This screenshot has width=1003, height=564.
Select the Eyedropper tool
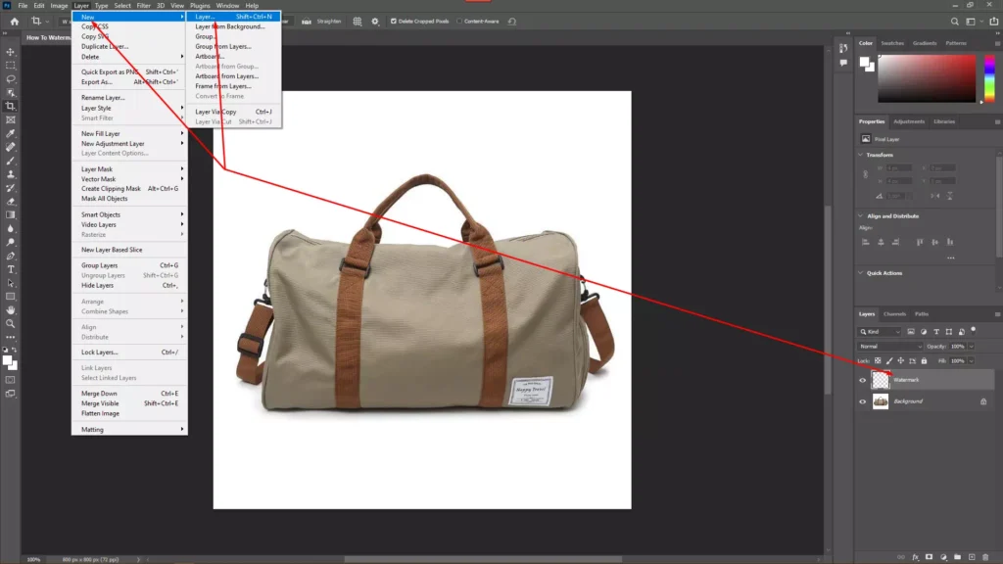pyautogui.click(x=10, y=133)
